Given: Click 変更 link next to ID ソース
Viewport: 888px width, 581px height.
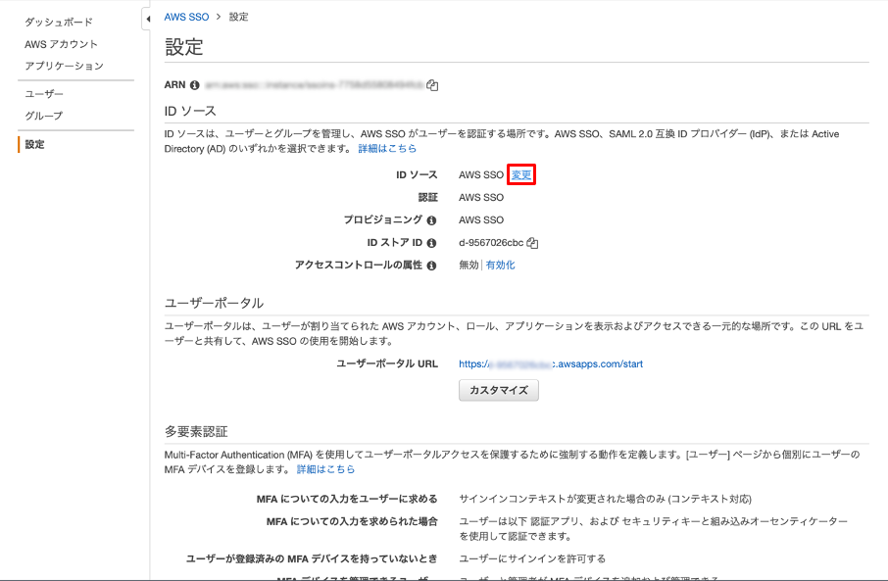Looking at the screenshot, I should point(521,175).
